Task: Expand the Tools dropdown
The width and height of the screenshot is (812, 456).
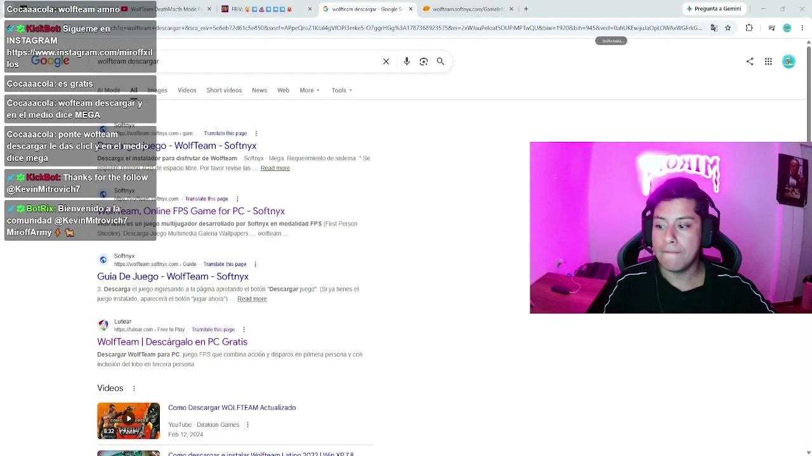Action: click(341, 90)
